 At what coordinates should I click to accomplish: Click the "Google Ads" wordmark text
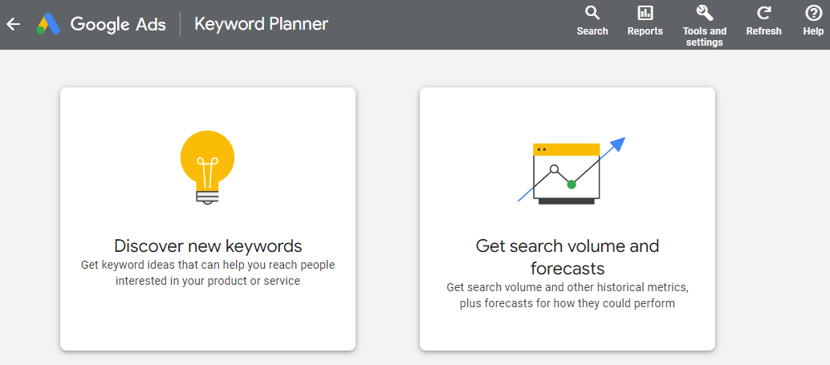point(118,24)
